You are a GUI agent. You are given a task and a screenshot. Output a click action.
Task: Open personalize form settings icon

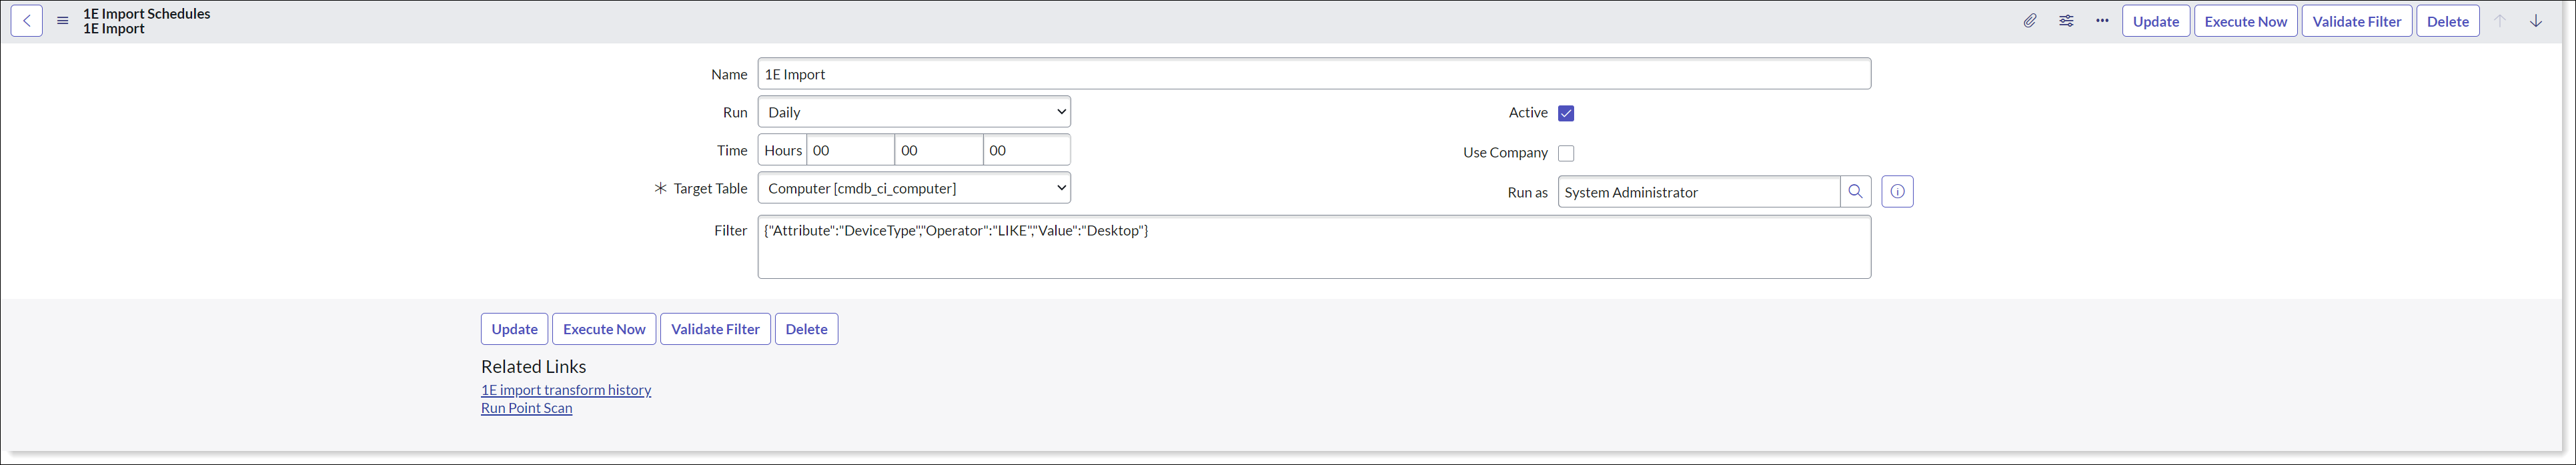point(2066,21)
